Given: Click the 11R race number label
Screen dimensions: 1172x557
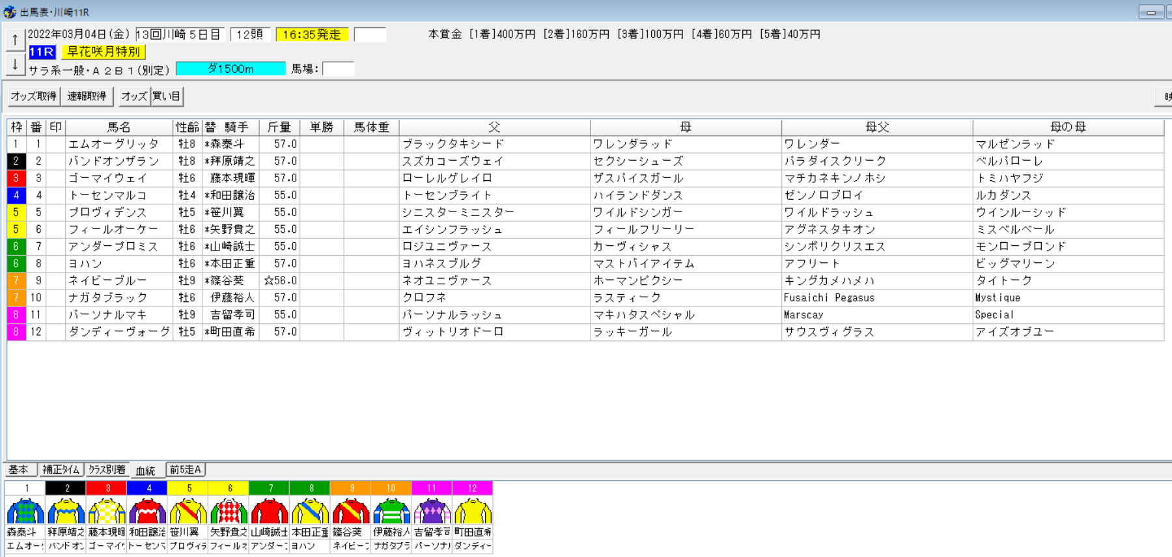Looking at the screenshot, I should [42, 52].
